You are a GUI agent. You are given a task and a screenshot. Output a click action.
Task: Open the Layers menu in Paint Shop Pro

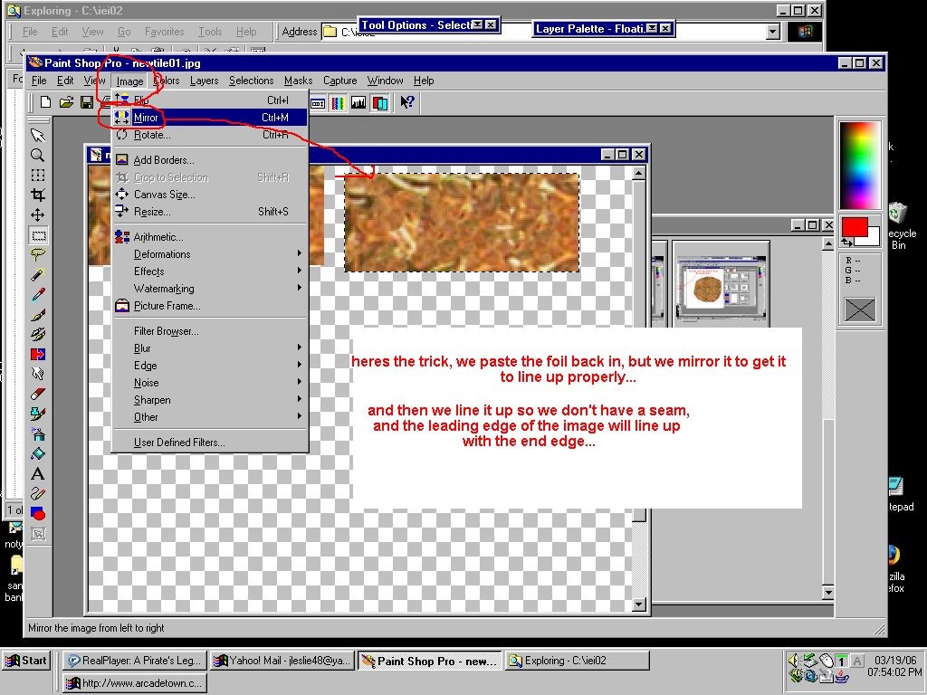204,81
